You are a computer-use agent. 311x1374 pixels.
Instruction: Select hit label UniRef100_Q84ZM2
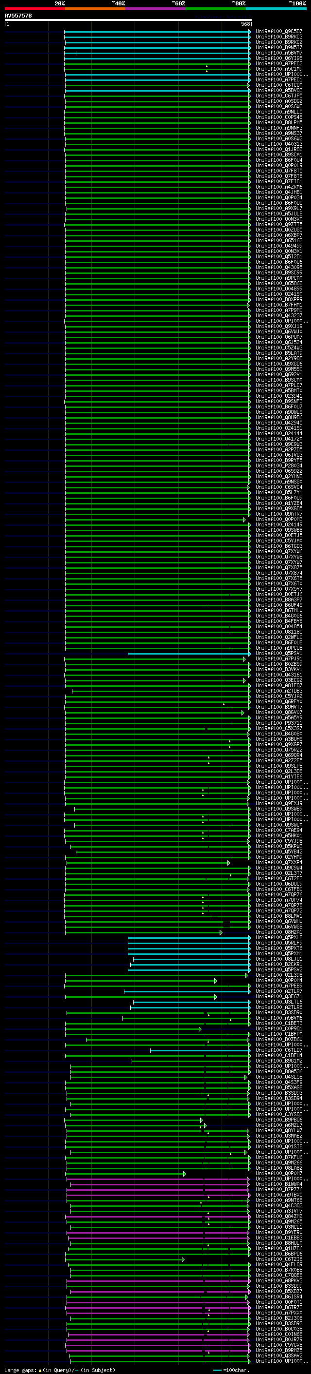pyautogui.click(x=279, y=1217)
